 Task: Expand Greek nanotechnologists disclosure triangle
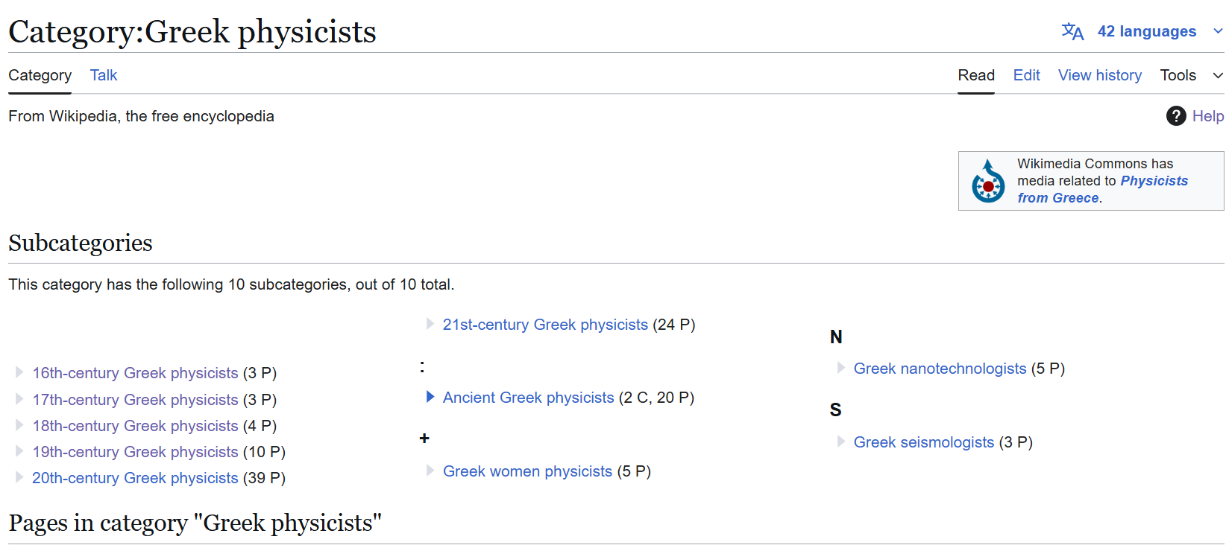pyautogui.click(x=841, y=368)
